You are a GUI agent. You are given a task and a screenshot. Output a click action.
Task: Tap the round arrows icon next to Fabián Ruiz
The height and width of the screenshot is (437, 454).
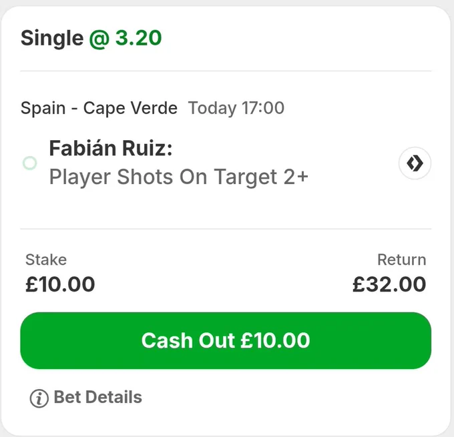pyautogui.click(x=415, y=163)
